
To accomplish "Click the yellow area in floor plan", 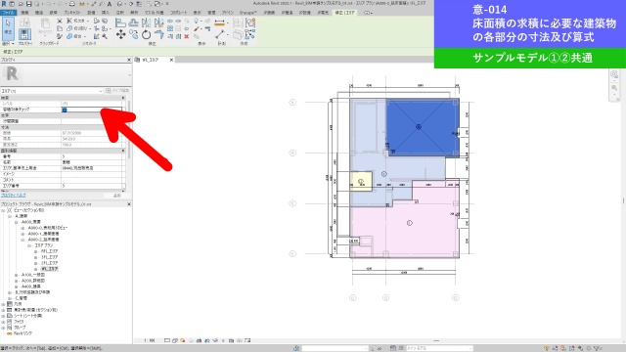I will tap(361, 182).
